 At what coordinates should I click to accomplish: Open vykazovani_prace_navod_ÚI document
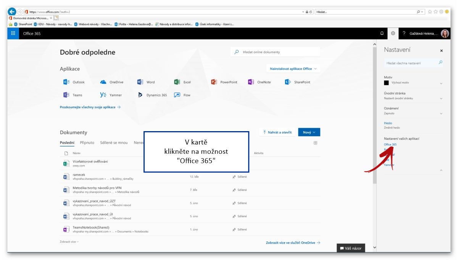point(93,214)
